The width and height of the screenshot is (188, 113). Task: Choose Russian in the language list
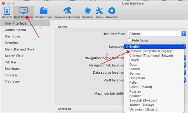(x=154, y=91)
